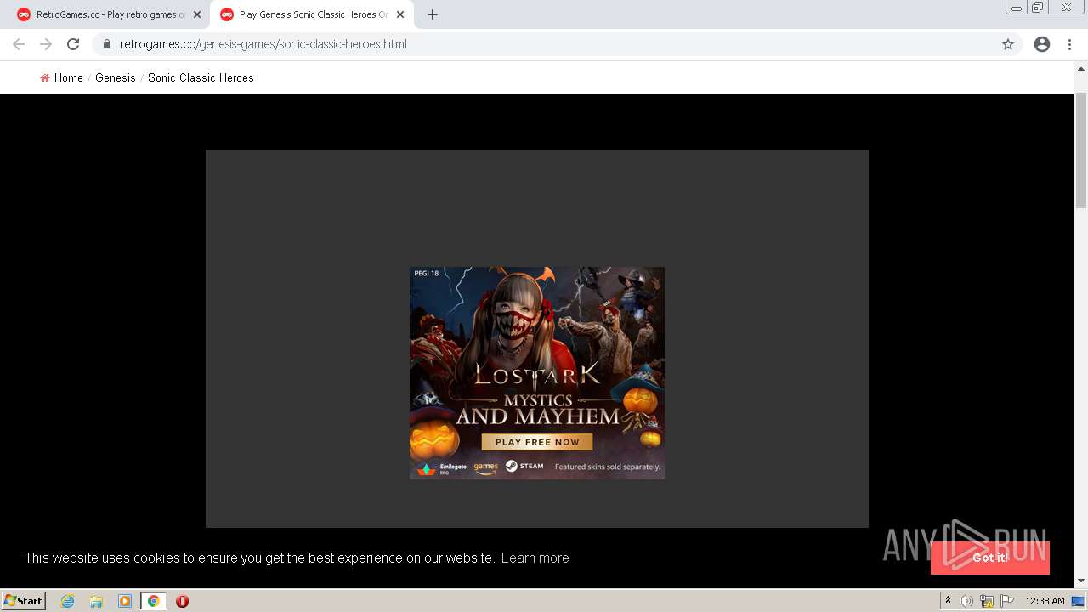The image size is (1088, 612).
Task: Click the browser forward arrow
Action: pyautogui.click(x=46, y=44)
